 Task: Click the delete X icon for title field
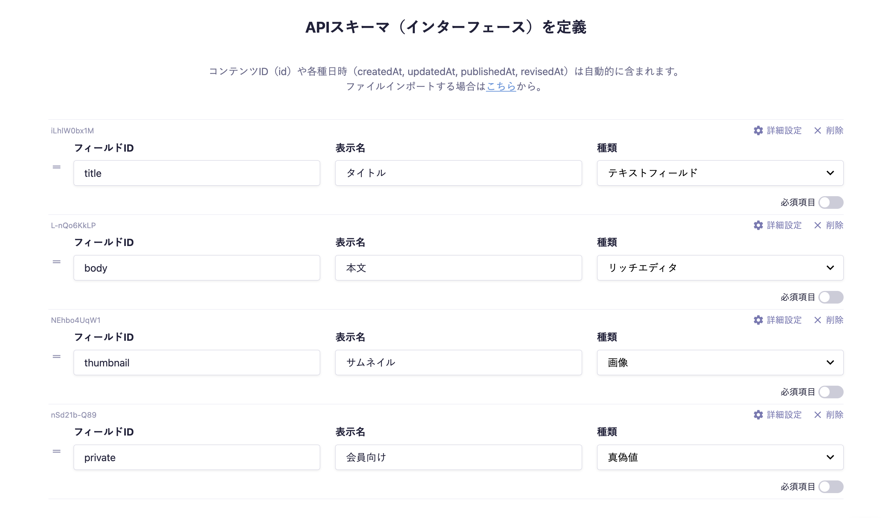pos(817,131)
